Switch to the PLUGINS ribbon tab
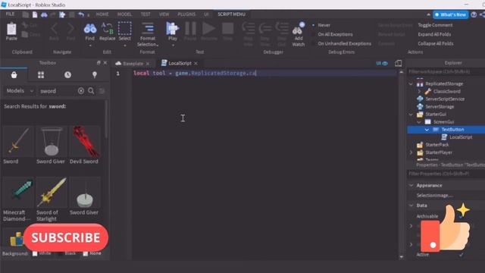 (x=186, y=14)
